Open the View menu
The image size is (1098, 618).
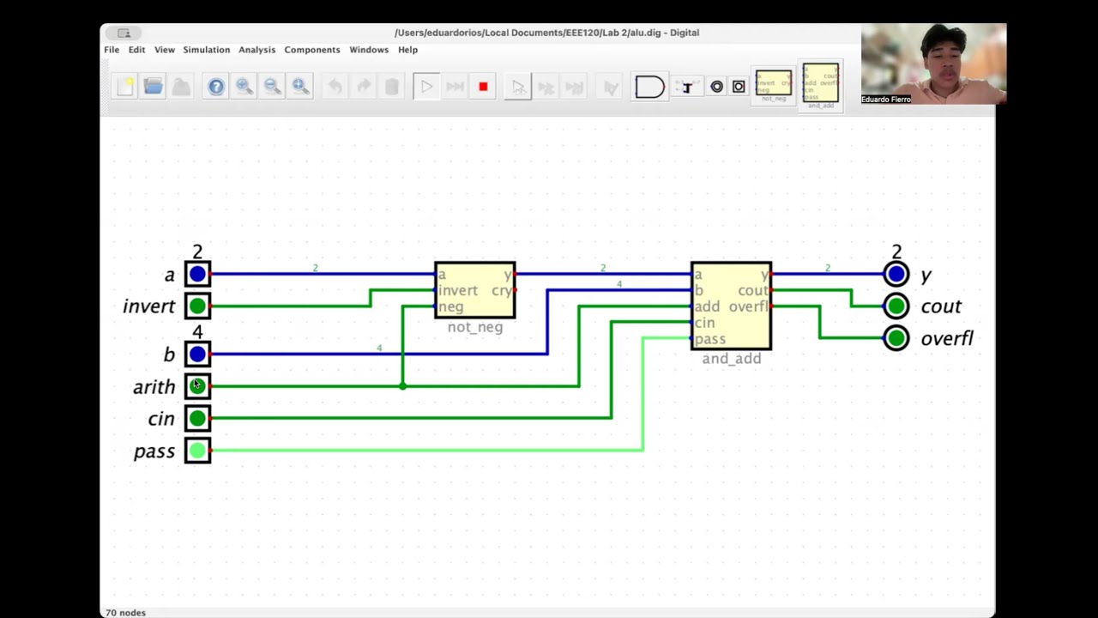click(x=165, y=50)
